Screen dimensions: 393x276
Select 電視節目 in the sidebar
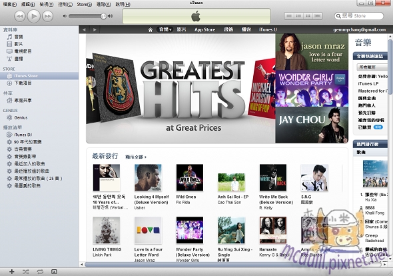pos(23,51)
